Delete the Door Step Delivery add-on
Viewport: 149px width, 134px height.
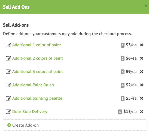point(142,112)
